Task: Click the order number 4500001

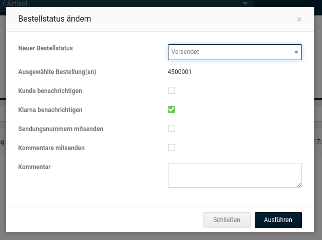Action: [180, 72]
